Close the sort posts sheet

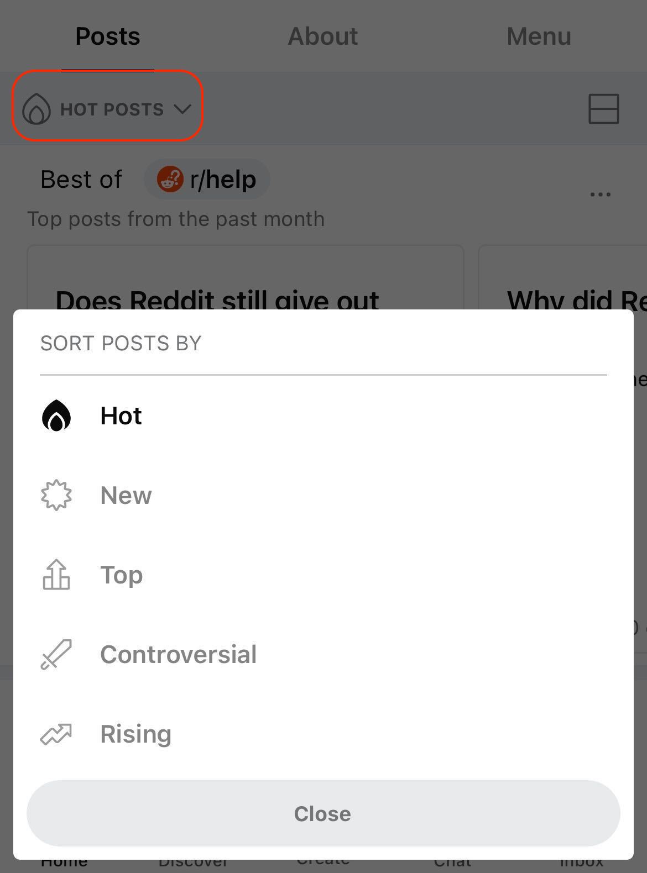pos(323,813)
